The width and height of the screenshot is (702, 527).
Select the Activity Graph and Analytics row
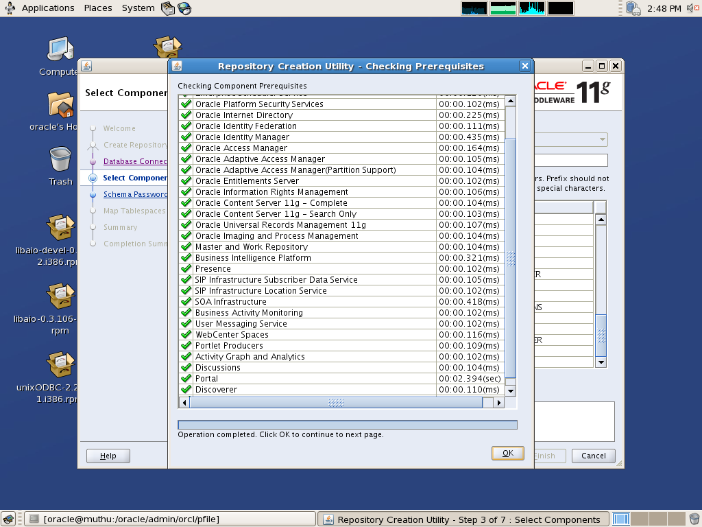click(x=341, y=357)
